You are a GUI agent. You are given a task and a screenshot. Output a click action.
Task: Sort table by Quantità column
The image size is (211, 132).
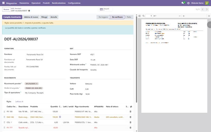(x=54, y=107)
